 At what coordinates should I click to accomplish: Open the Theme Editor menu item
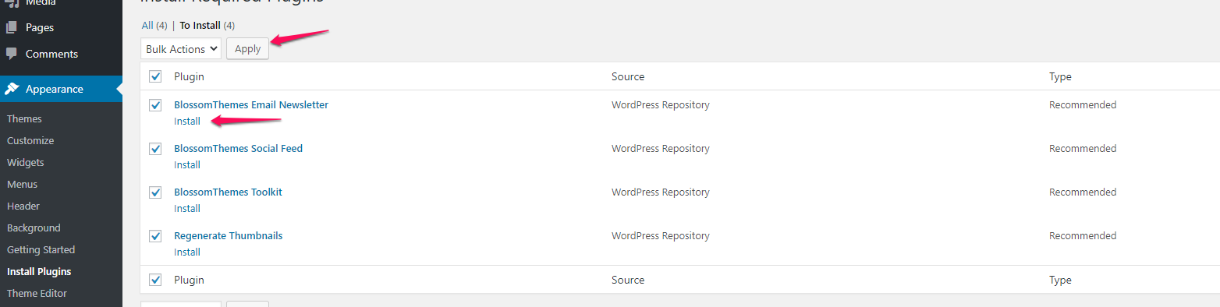[x=37, y=294]
